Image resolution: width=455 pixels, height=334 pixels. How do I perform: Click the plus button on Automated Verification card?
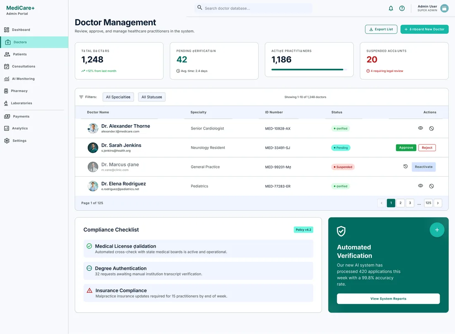(437, 230)
